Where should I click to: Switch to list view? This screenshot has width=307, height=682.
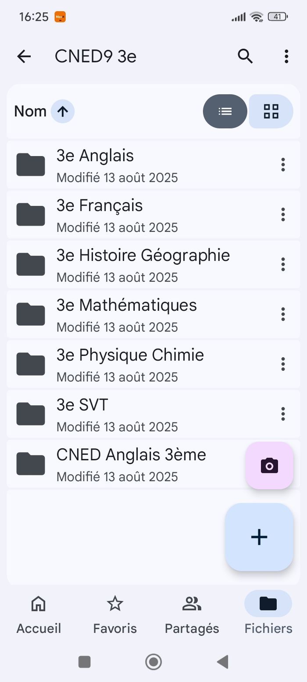point(225,111)
